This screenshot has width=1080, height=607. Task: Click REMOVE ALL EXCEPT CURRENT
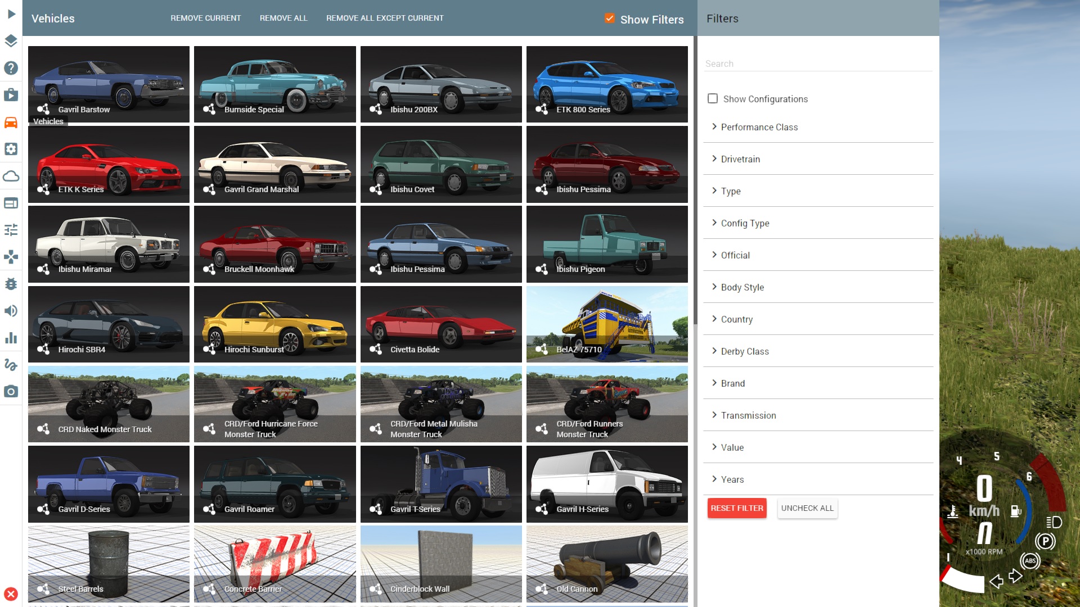[x=385, y=18]
